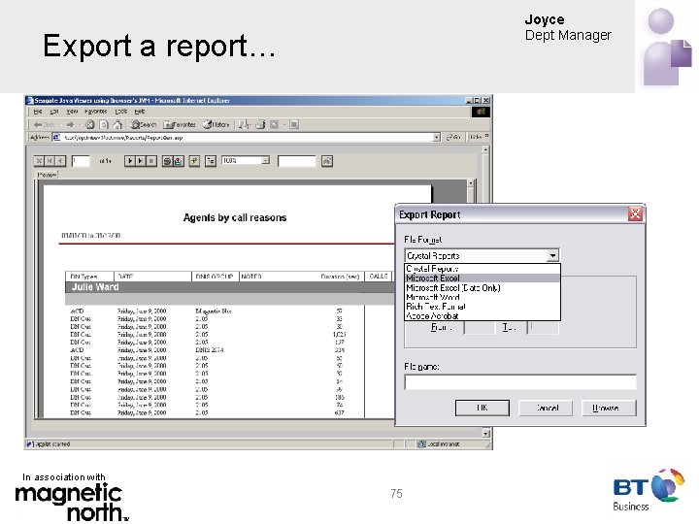Expand the address bar history dropdown
This screenshot has height=524, width=699.
click(x=437, y=138)
